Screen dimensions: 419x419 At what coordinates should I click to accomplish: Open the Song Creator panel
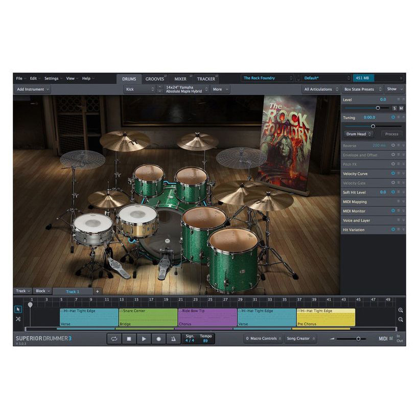pyautogui.click(x=300, y=339)
